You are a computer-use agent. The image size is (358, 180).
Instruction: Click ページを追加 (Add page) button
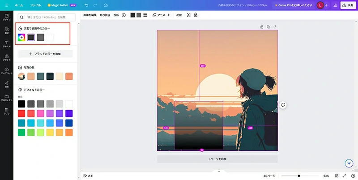pyautogui.click(x=217, y=159)
